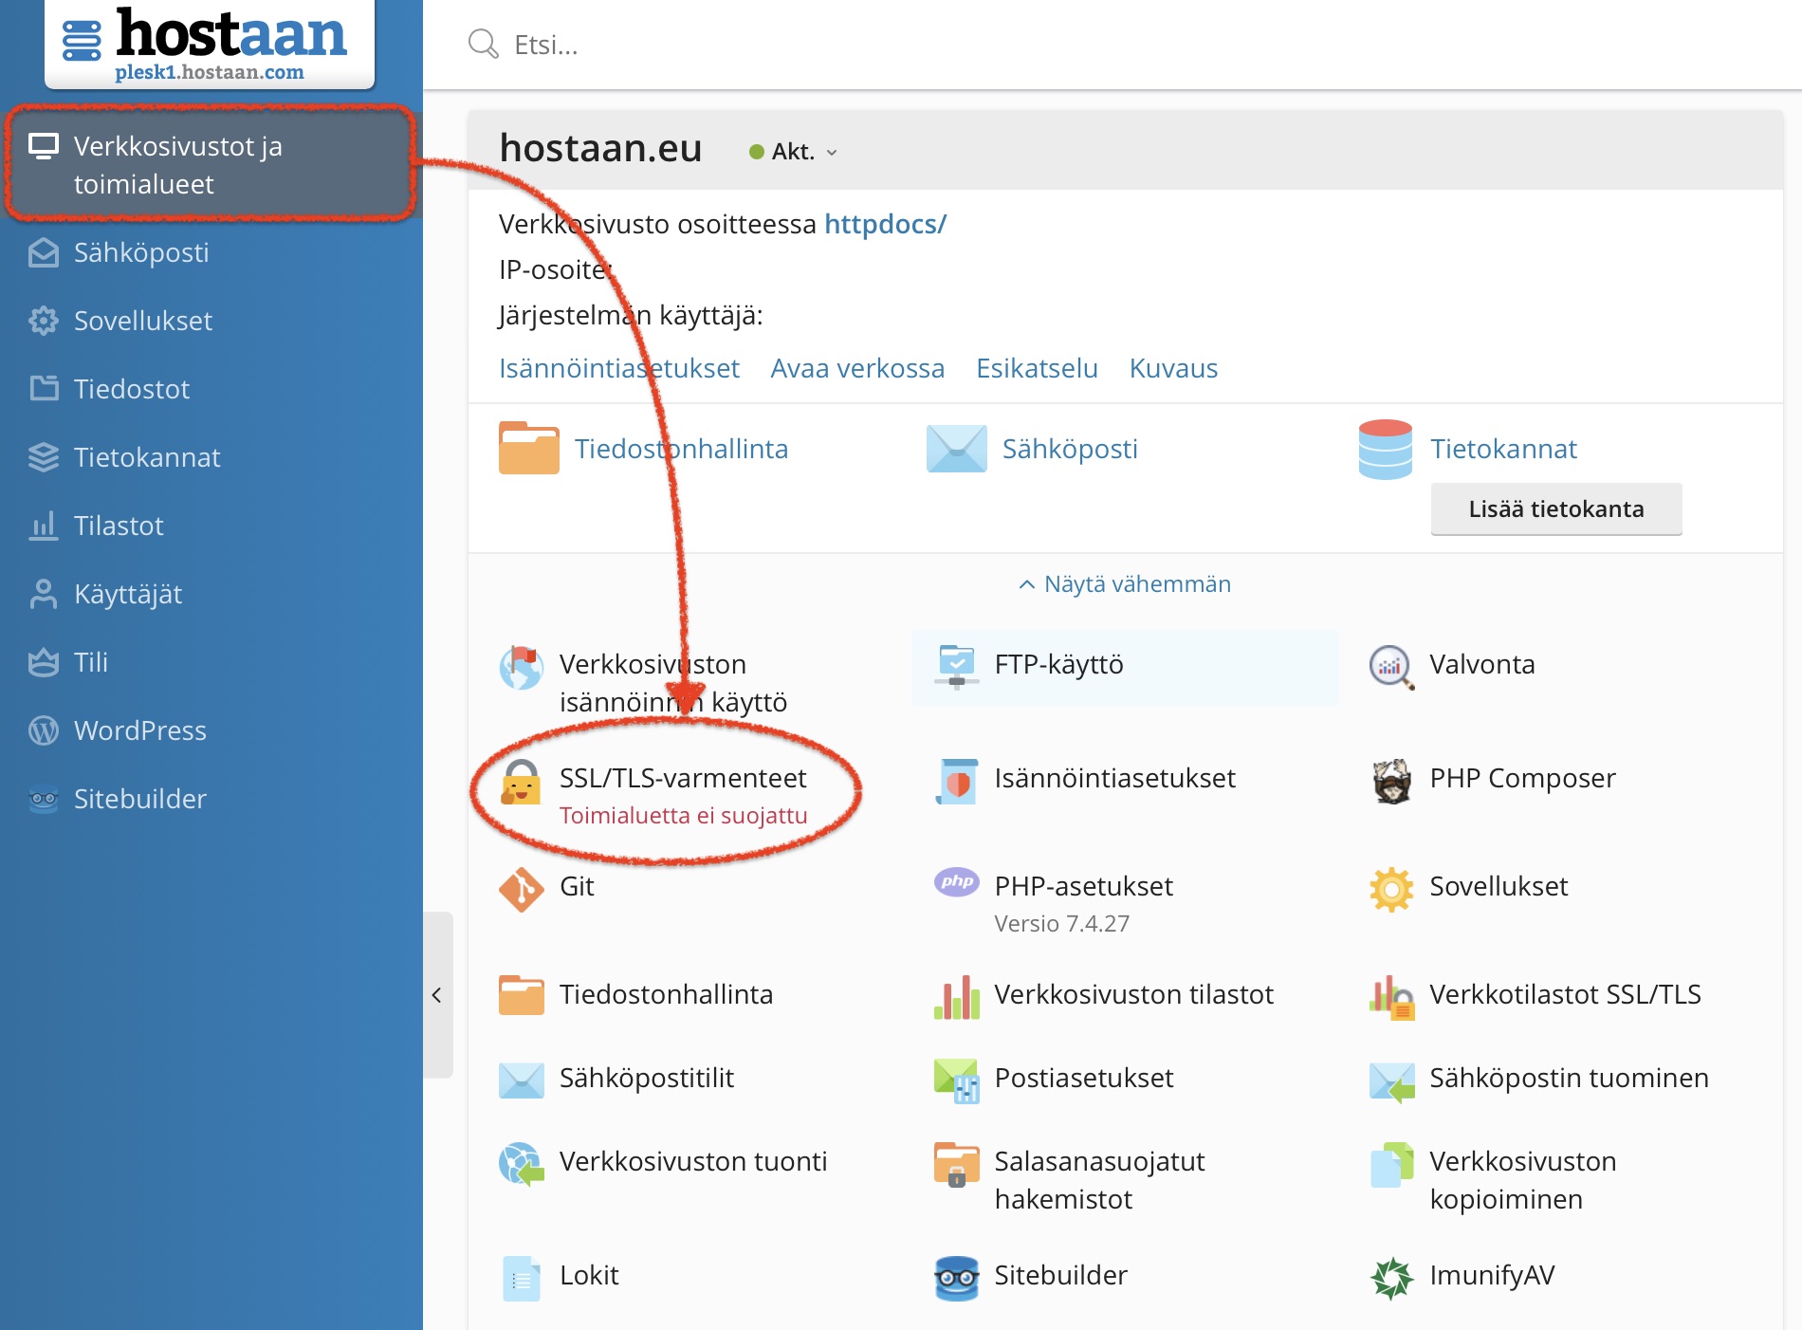Open the Verkkosivuston tilastot chart icon
The image size is (1802, 1330).
956,997
